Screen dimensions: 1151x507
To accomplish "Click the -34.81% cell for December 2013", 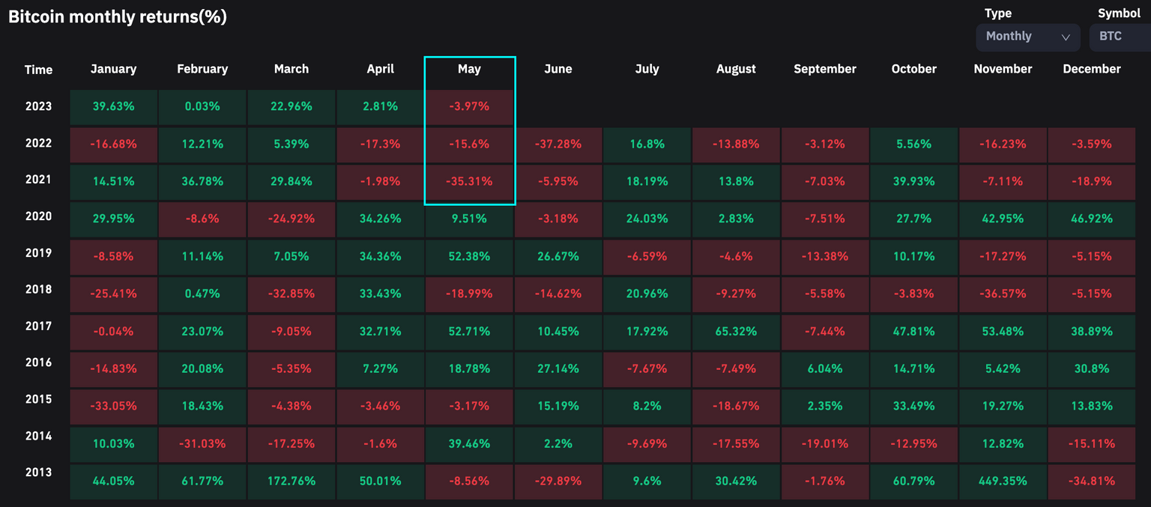I will point(1092,482).
